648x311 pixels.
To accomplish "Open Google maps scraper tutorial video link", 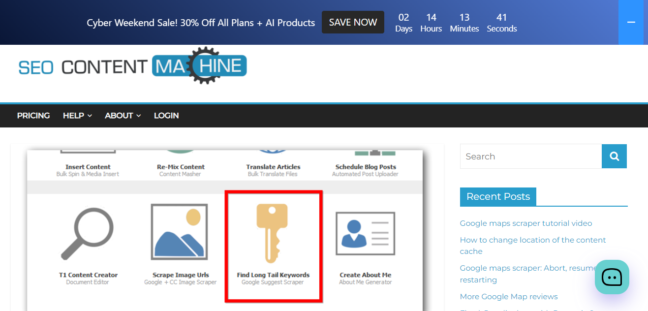I will coord(526,223).
